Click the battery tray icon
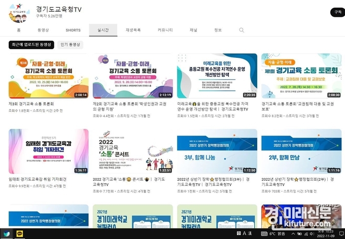The height and width of the screenshot is (239, 345). point(299,234)
